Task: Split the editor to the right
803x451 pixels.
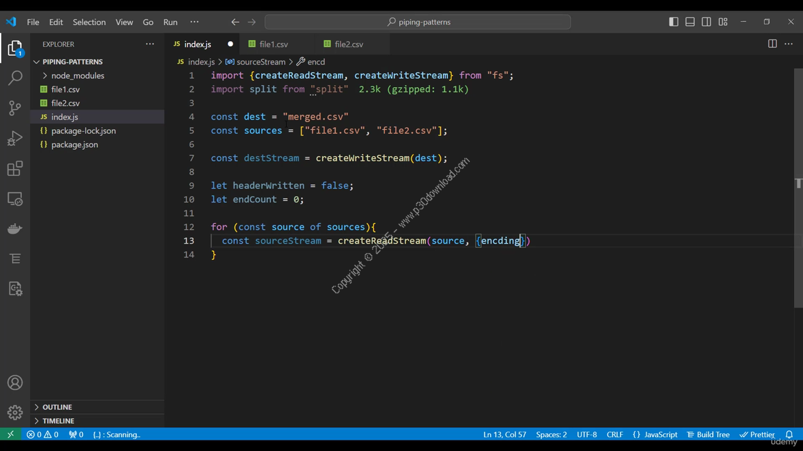Action: click(772, 44)
